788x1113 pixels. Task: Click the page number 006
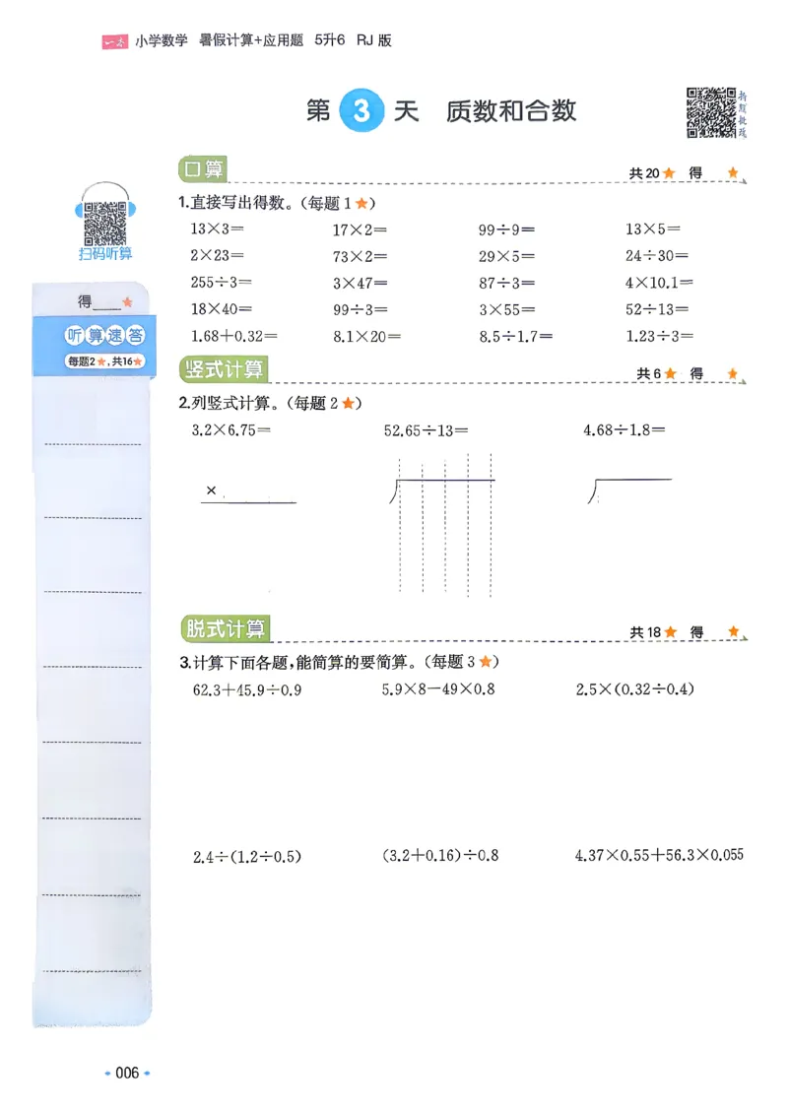(x=127, y=1073)
